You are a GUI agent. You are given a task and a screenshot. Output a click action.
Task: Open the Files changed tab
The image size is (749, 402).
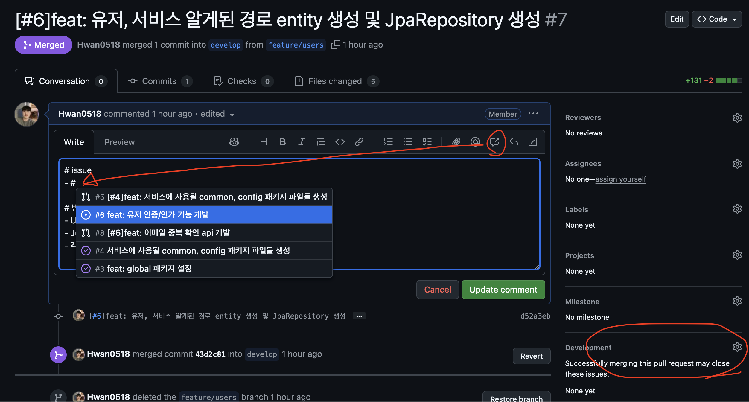pos(335,81)
